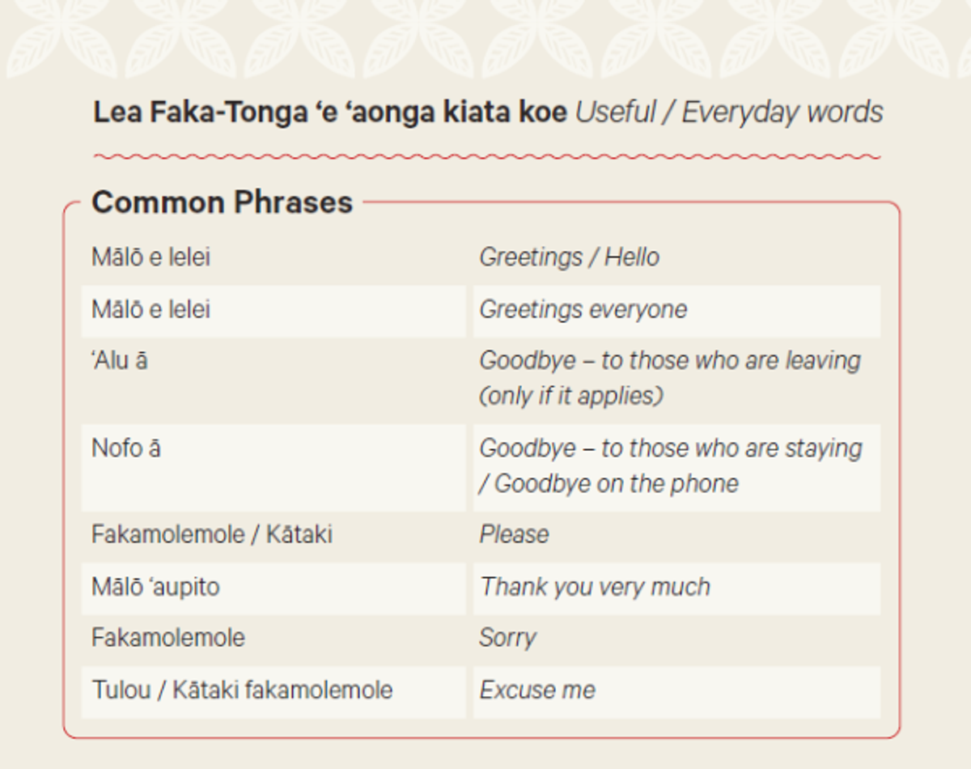Select the 'Greetings everyone' translation cell
The height and width of the screenshot is (769, 971).
676,310
